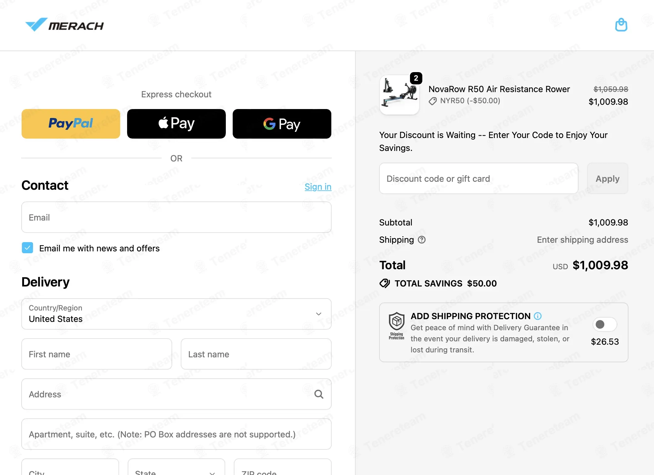Click the bold 'Total' label

tap(392, 265)
